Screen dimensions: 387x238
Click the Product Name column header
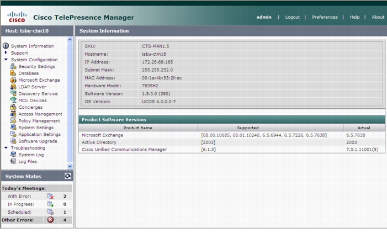click(x=138, y=128)
